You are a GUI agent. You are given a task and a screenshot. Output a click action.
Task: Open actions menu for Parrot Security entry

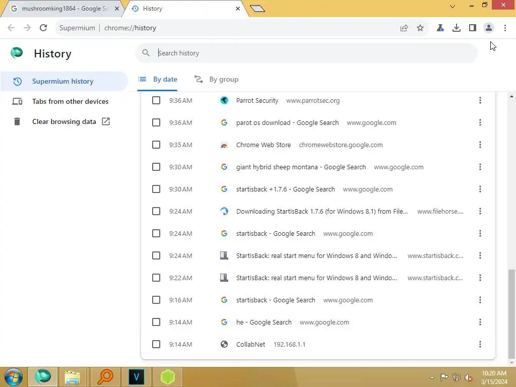click(480, 100)
